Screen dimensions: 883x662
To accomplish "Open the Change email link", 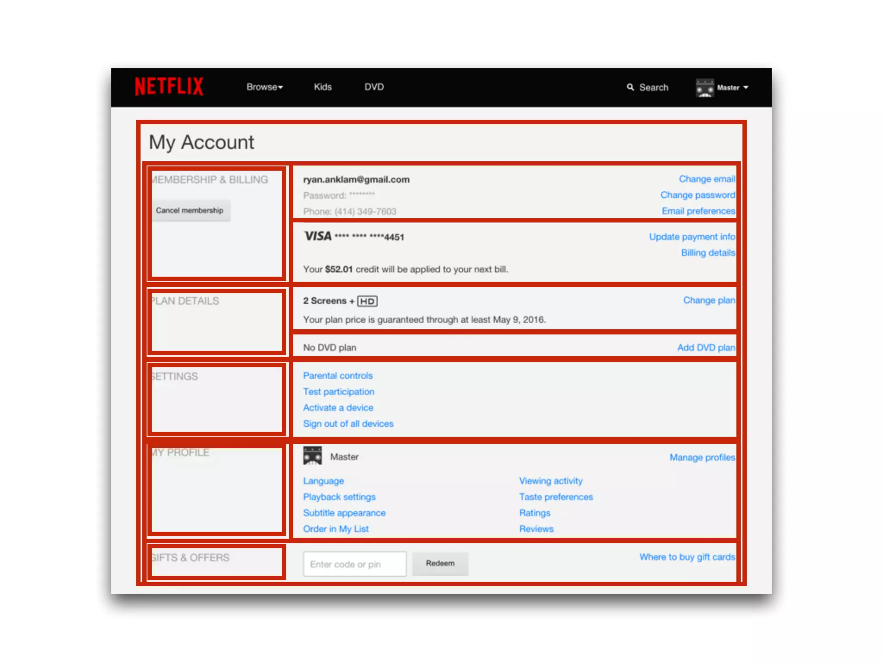I will tap(707, 179).
